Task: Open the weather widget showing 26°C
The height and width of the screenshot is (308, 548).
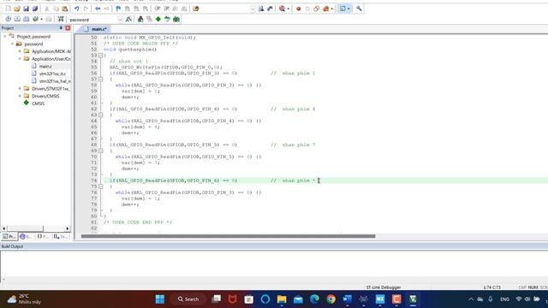Action: click(x=25, y=299)
